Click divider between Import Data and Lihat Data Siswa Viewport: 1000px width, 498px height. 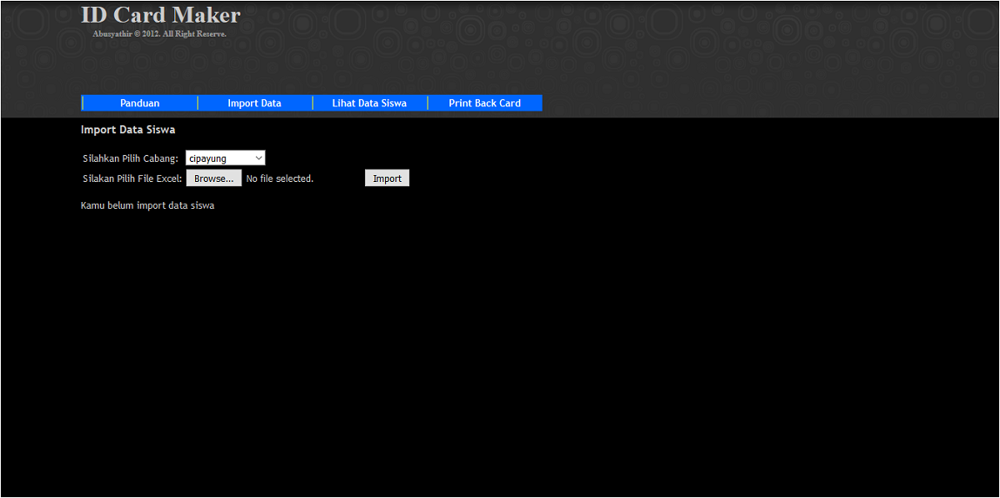tap(313, 103)
